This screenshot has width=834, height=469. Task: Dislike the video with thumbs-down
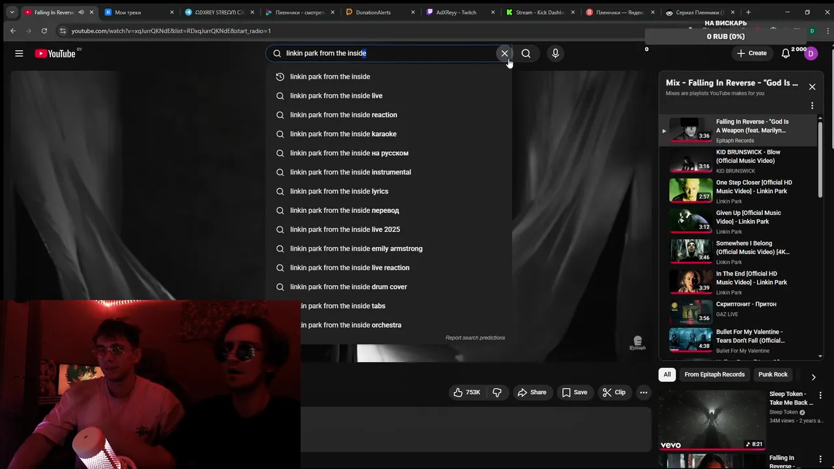point(497,392)
